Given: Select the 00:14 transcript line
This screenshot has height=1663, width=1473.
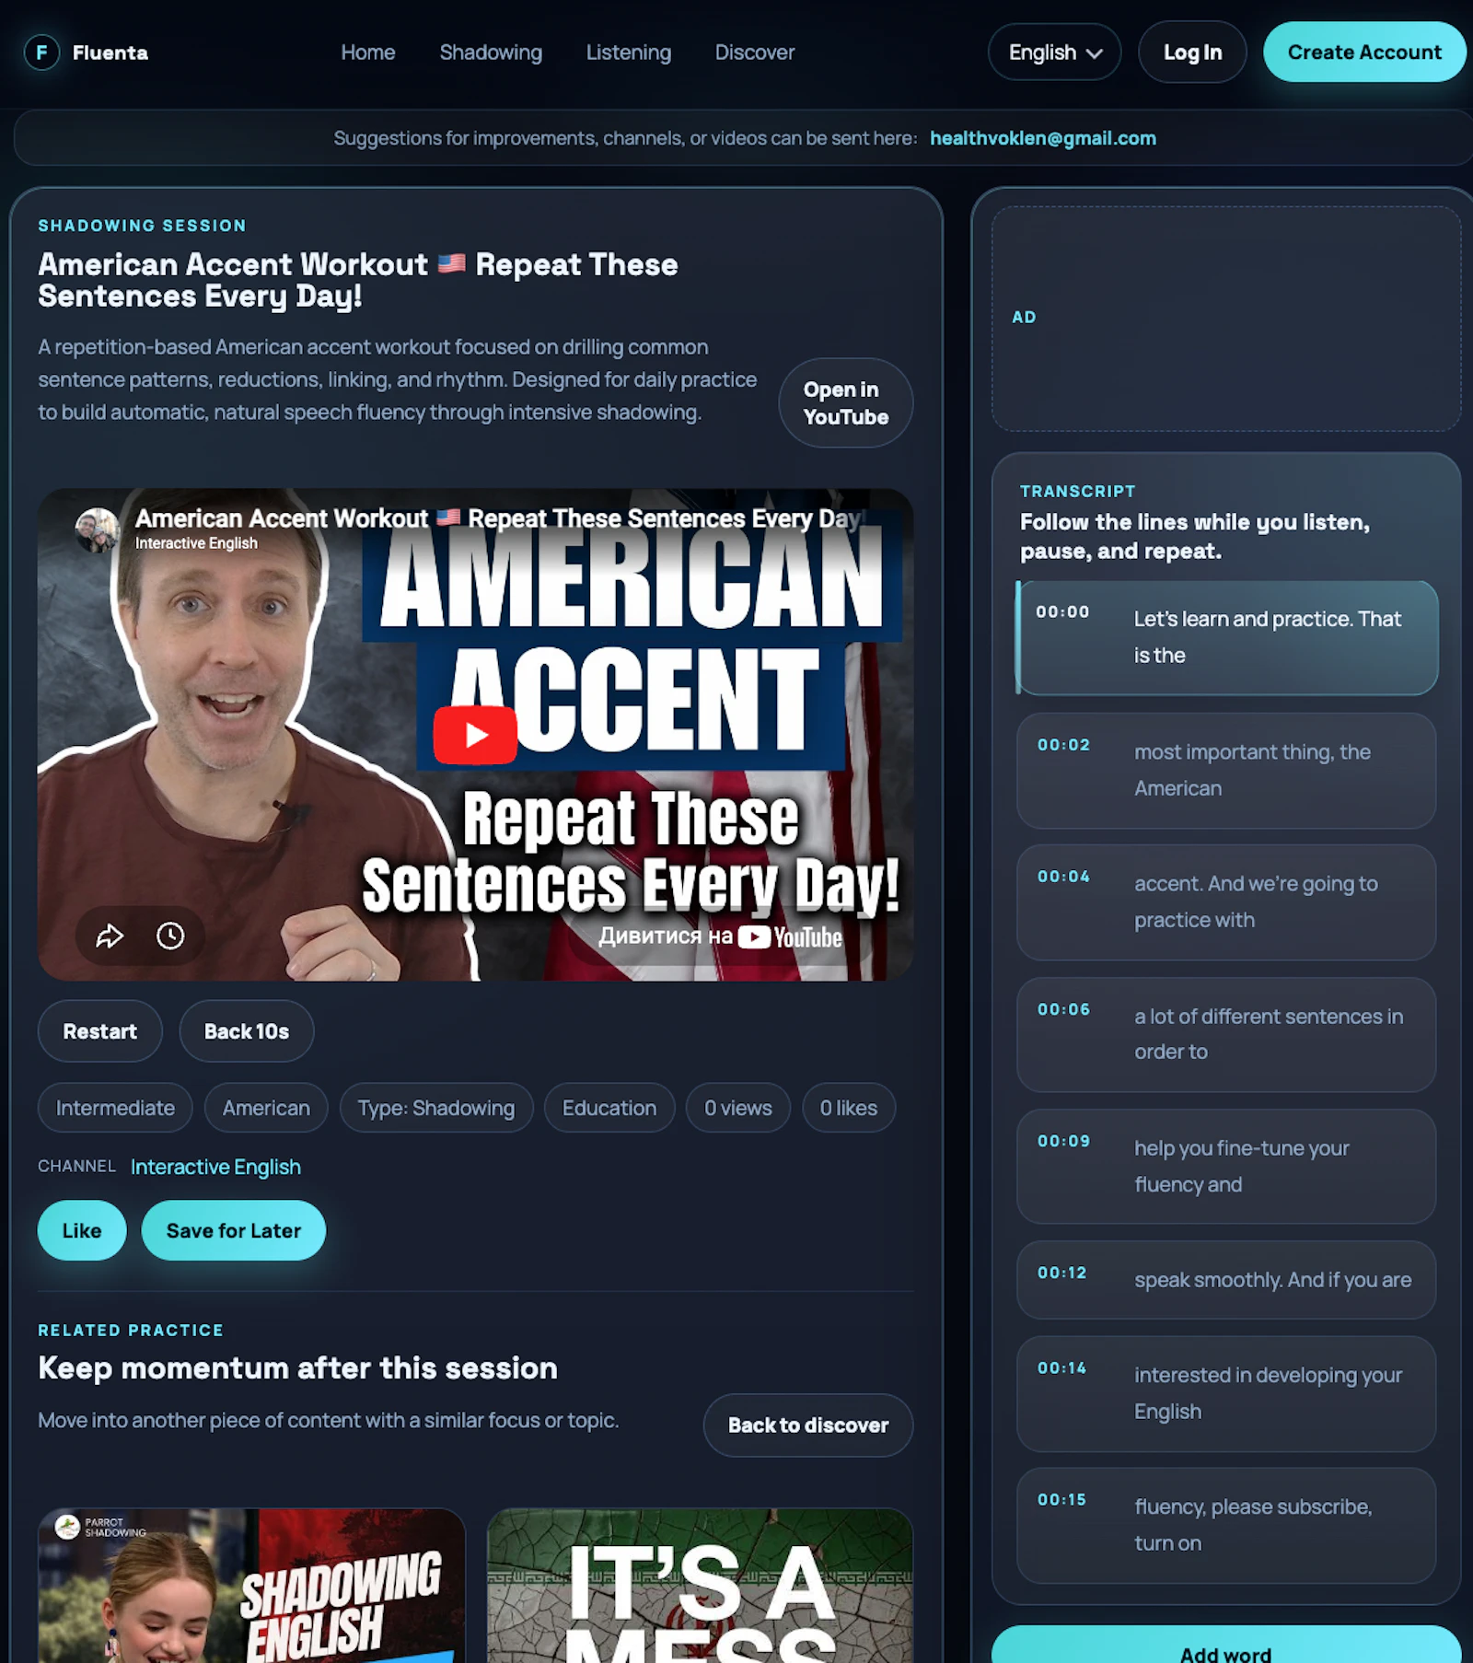Looking at the screenshot, I should pos(1226,1394).
